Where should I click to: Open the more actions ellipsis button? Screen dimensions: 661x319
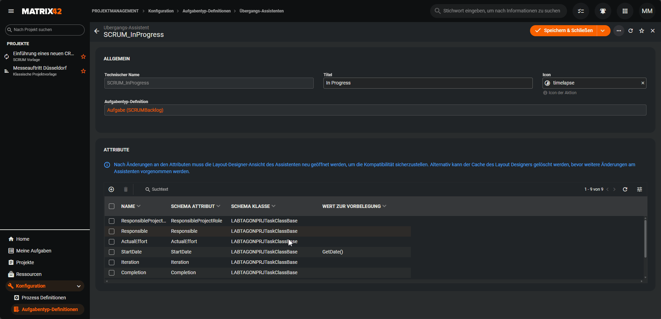[x=618, y=31]
